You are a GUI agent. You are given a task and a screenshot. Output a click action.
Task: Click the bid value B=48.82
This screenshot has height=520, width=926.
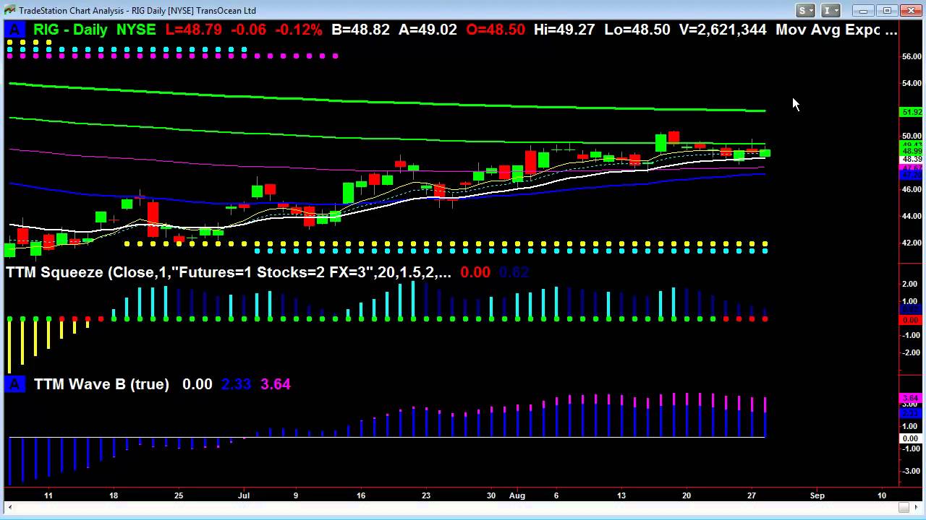tap(360, 30)
